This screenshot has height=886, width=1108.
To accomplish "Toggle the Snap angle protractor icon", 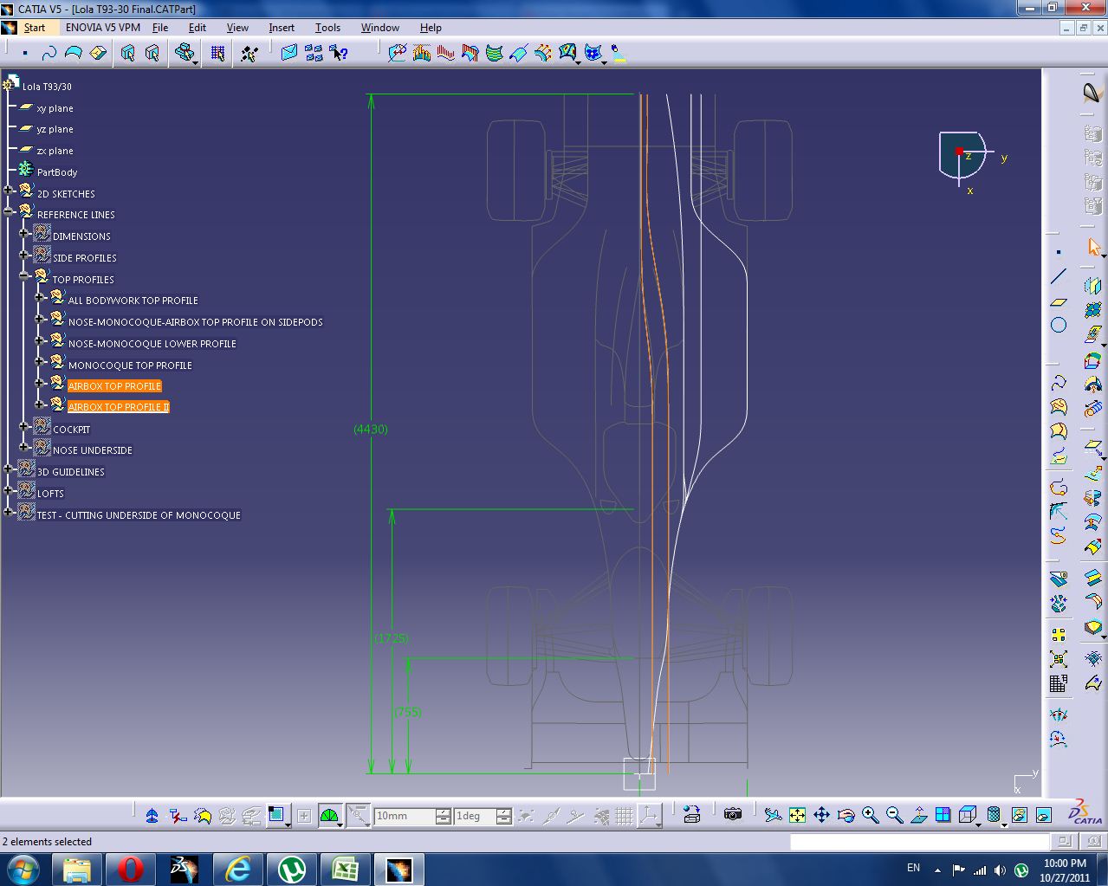I will coord(330,816).
